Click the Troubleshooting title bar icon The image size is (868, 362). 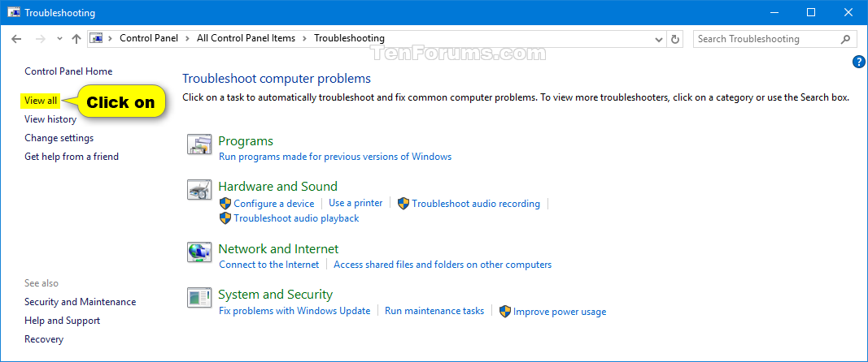click(14, 12)
